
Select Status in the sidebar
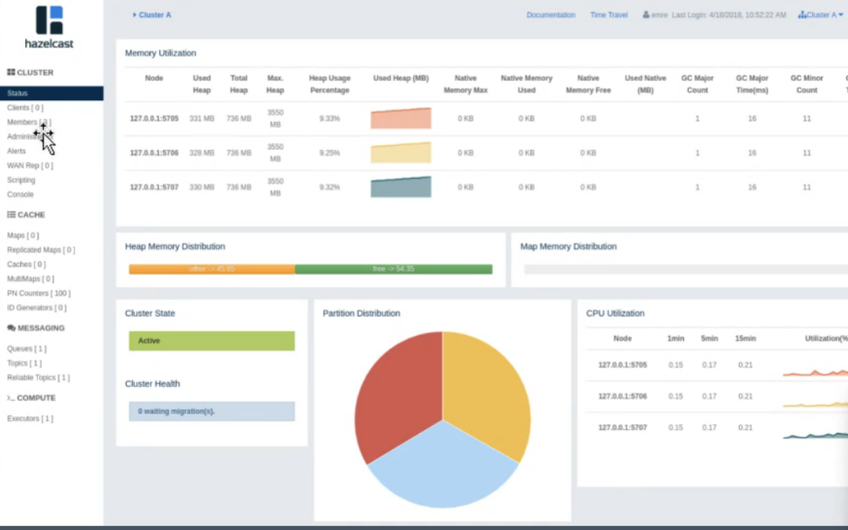pos(52,93)
